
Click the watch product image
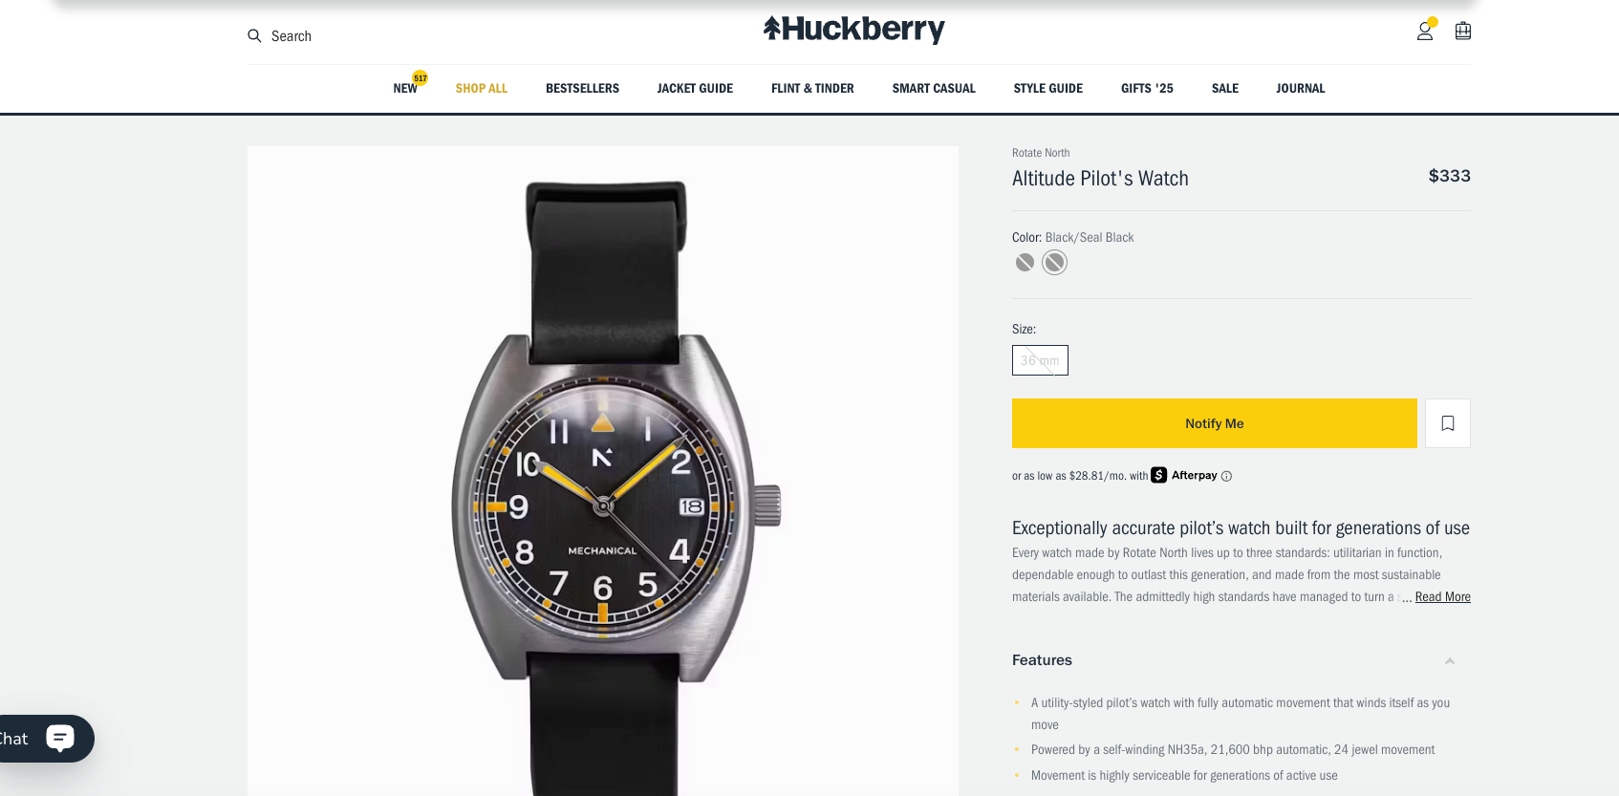(603, 471)
